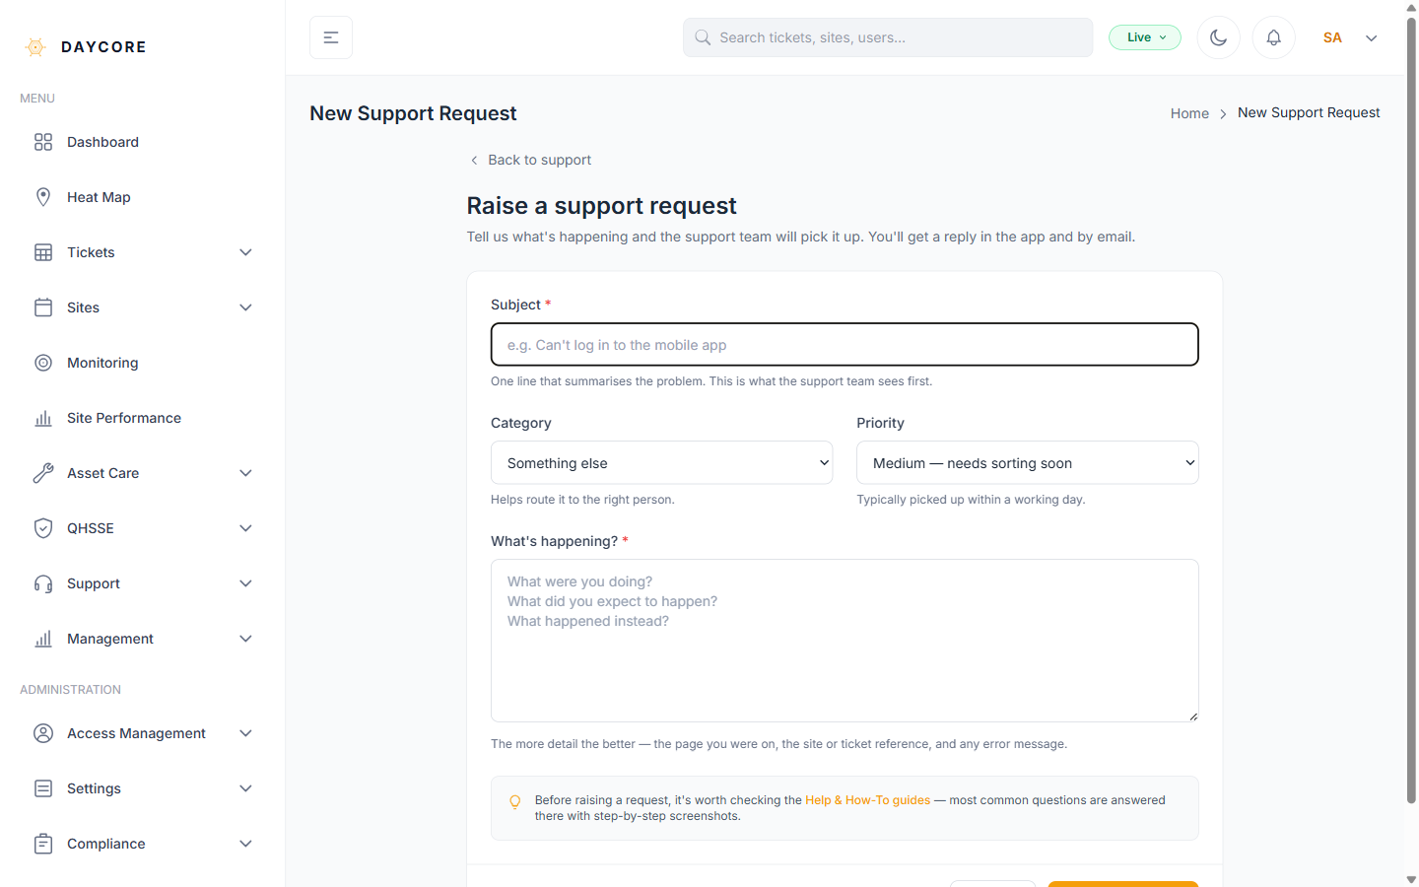Open Help & How-To guides link
This screenshot has width=1419, height=887.
tap(867, 800)
